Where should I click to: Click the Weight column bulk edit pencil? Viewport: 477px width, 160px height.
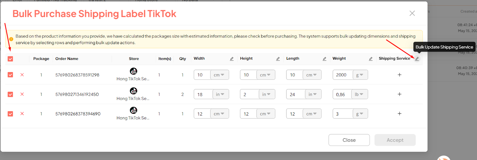point(371,59)
